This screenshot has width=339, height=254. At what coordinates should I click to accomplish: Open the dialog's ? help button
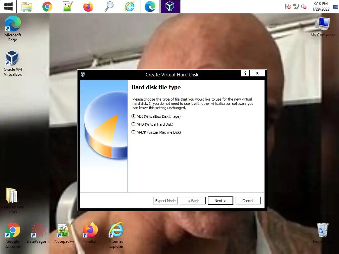pos(245,73)
